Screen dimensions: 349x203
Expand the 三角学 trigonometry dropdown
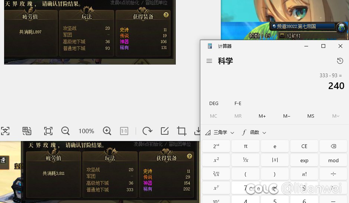click(x=220, y=132)
